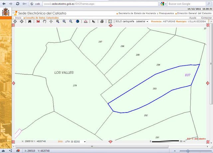The image size is (213, 153).
Task: Open the cartography layer dropdown
Action: (x=147, y=21)
